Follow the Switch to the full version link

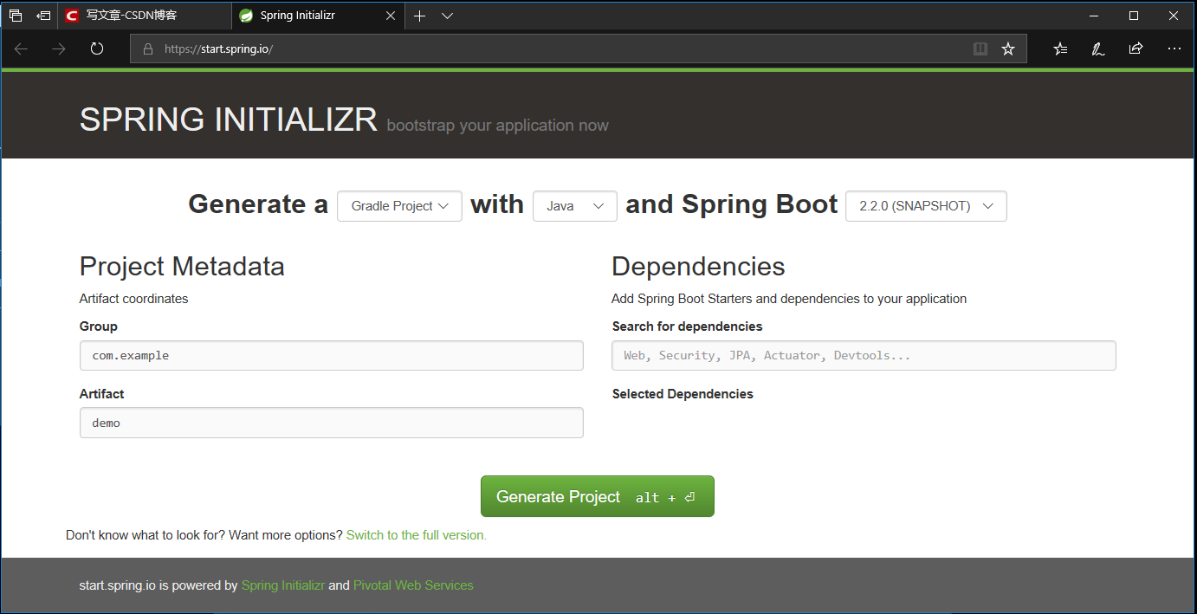point(417,535)
